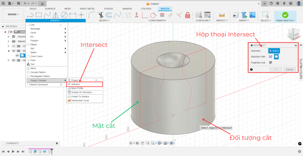Click the Insert Image icon in toolbar

(252, 15)
